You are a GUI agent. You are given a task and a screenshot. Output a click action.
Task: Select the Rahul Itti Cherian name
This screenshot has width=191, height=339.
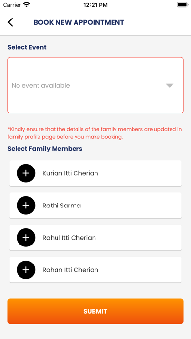tap(69, 238)
